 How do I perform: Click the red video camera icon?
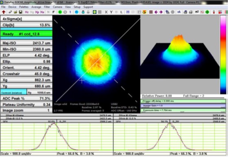(x=220, y=12)
